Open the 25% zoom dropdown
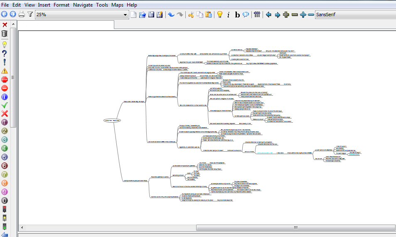 [x=82, y=15]
